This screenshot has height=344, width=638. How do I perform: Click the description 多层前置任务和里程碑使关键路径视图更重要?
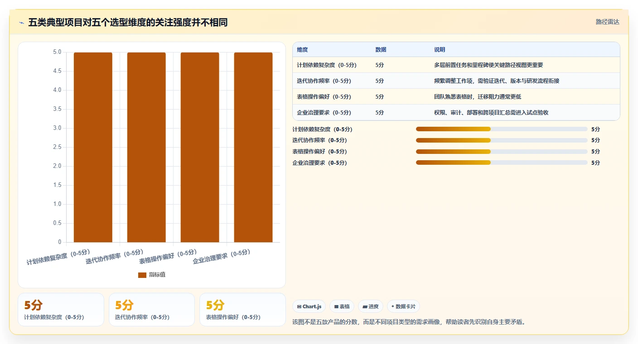[488, 65]
